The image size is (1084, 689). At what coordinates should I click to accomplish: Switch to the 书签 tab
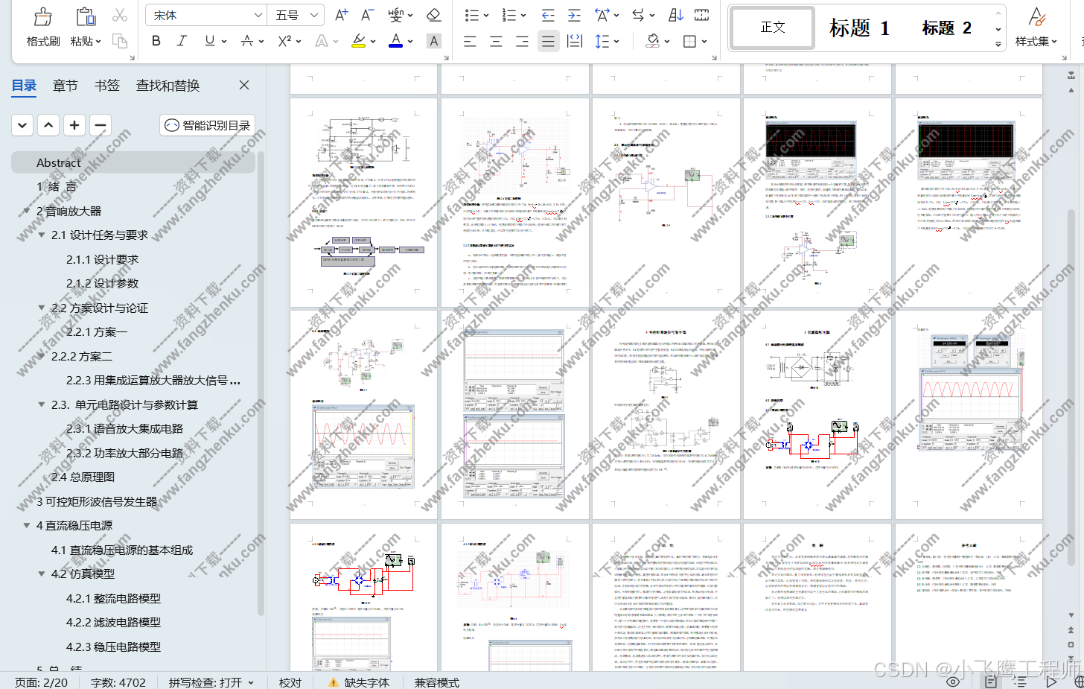click(107, 86)
